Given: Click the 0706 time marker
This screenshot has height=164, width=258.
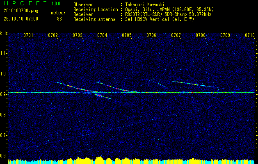Looking at the screenshot, I should pyautogui.click(x=151, y=35).
